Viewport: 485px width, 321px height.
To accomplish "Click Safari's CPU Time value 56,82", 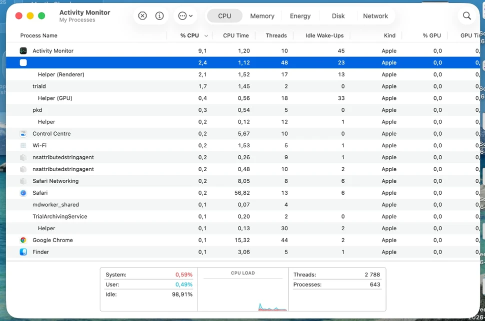I will click(x=242, y=193).
